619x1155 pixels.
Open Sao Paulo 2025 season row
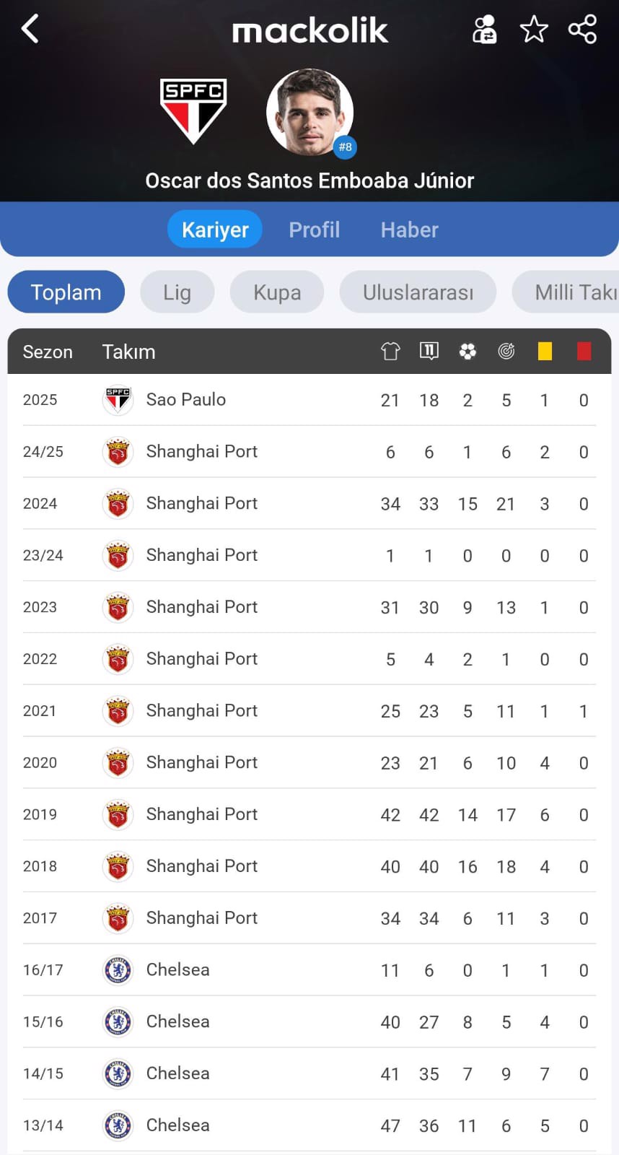click(x=186, y=400)
